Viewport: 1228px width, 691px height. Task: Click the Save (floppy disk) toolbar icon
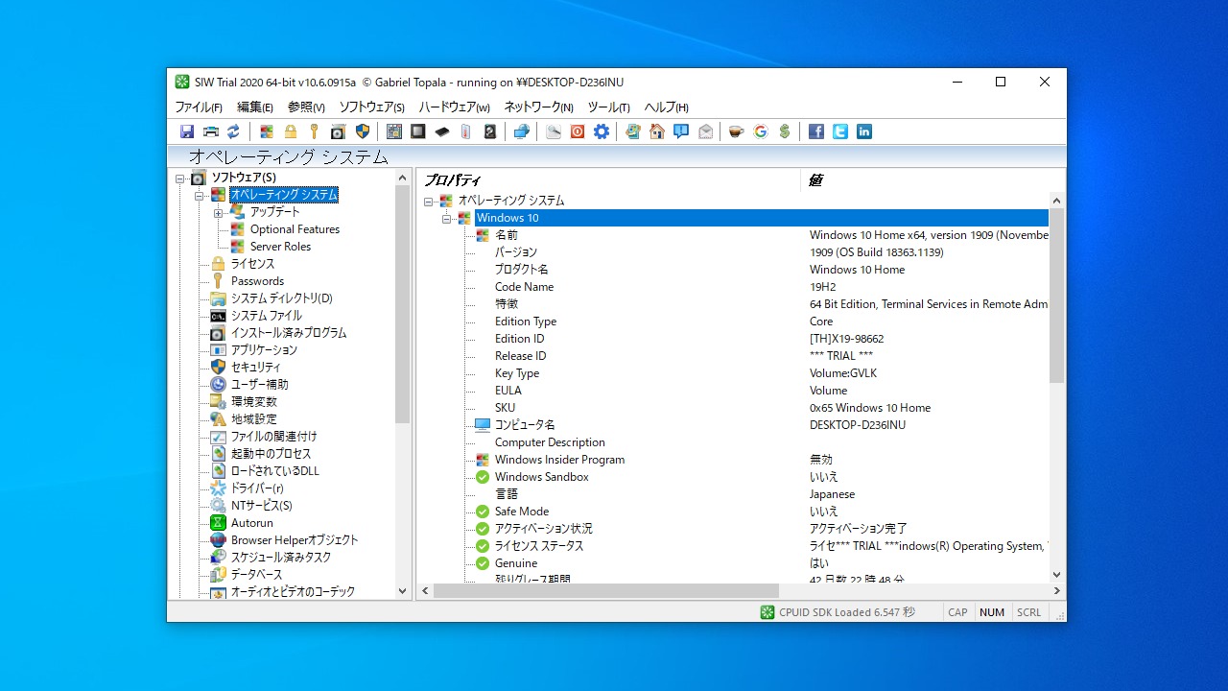tap(187, 131)
